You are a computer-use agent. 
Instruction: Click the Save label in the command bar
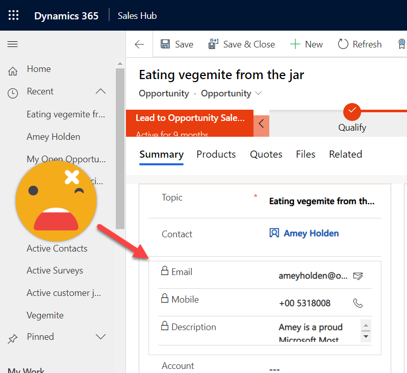pos(184,44)
